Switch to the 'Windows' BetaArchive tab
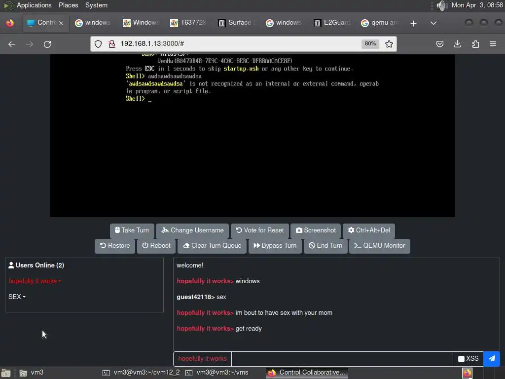This screenshot has width=505, height=379. [142, 23]
